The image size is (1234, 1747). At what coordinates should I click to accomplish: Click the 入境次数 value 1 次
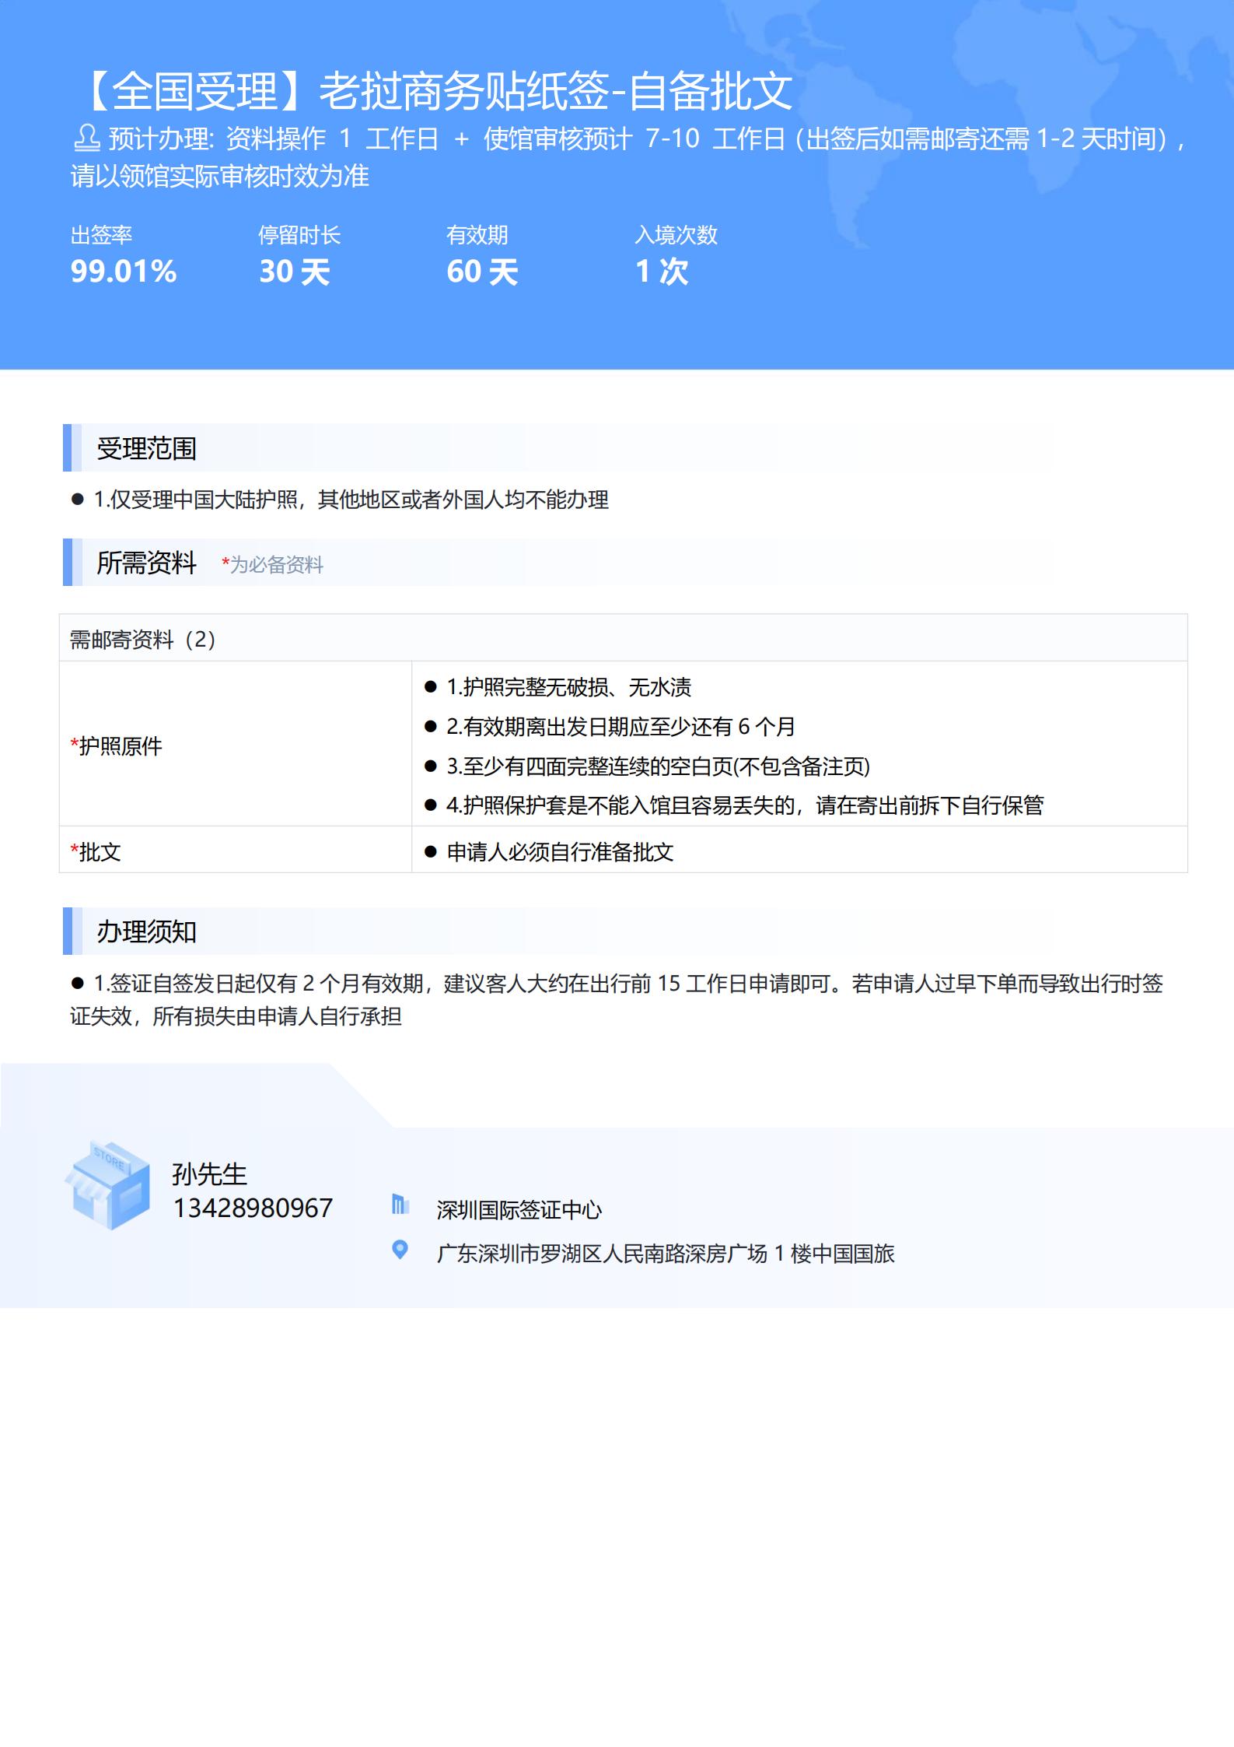pyautogui.click(x=662, y=272)
